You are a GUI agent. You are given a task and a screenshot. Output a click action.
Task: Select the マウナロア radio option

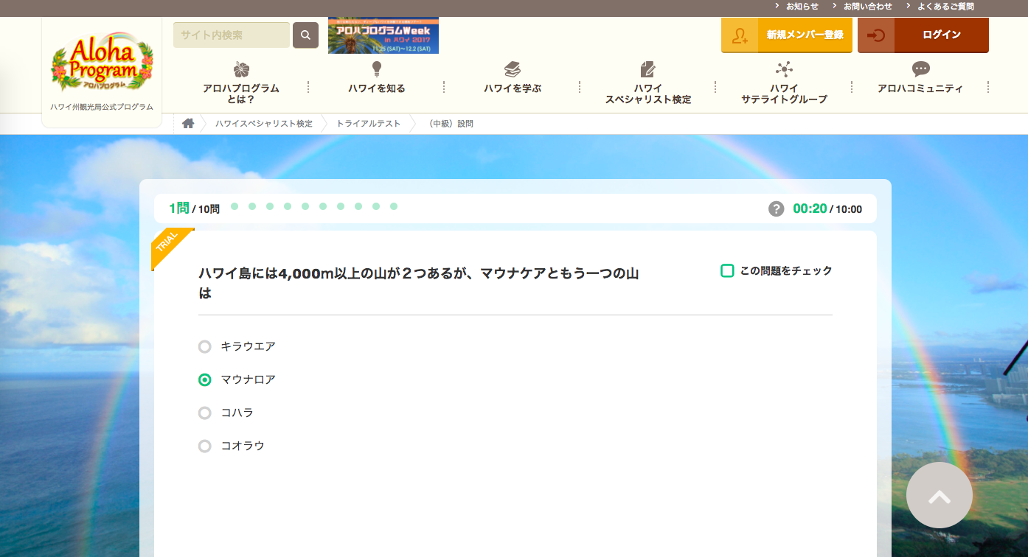point(205,379)
